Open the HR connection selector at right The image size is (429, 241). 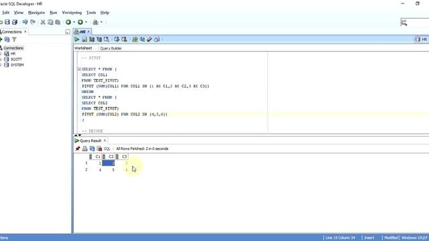pyautogui.click(x=422, y=39)
